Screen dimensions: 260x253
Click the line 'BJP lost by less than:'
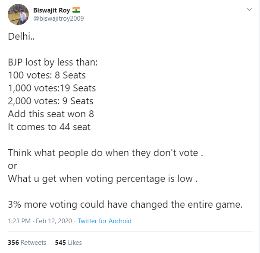click(53, 62)
